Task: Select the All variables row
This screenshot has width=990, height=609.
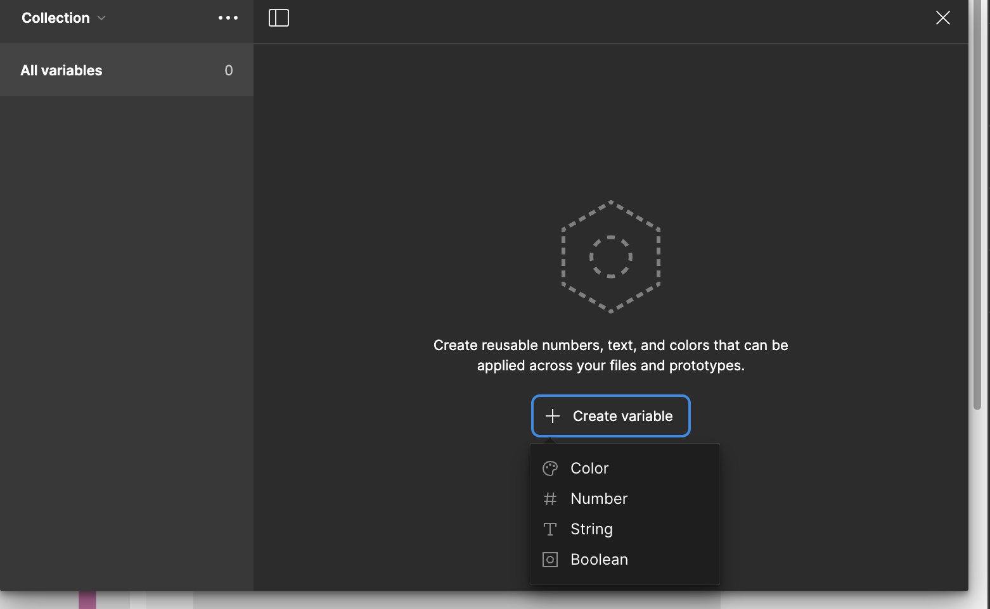Action: pyautogui.click(x=127, y=70)
